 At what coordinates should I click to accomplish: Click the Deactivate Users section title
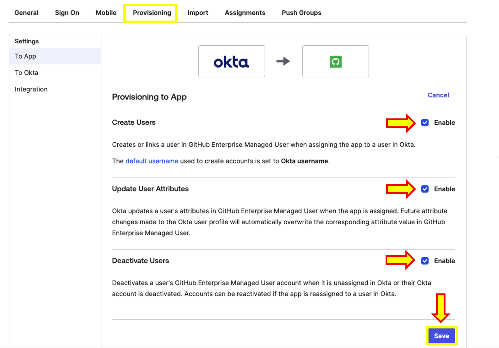coord(140,261)
